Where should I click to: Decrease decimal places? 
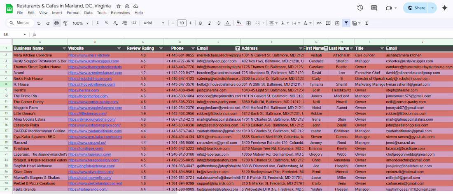115,23
